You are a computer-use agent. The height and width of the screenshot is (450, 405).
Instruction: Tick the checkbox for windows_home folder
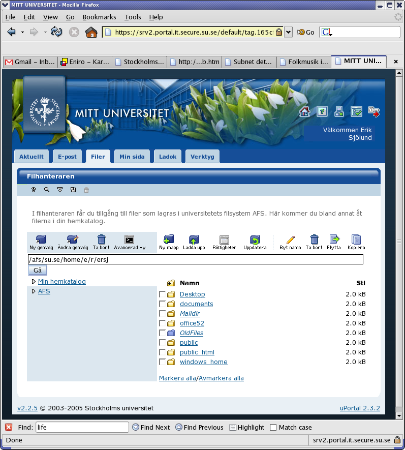(162, 362)
